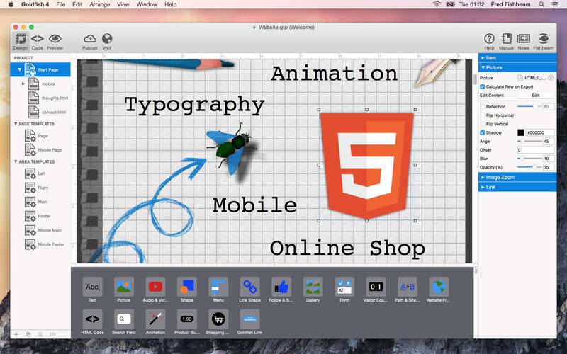
Task: Open the Window menu
Action: pos(147,4)
